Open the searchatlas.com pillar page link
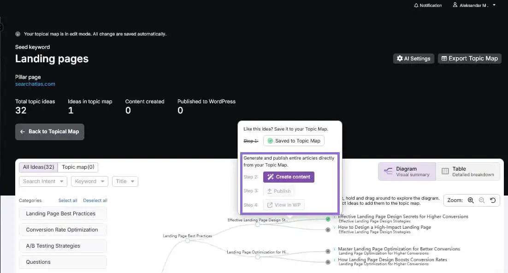 click(35, 84)
